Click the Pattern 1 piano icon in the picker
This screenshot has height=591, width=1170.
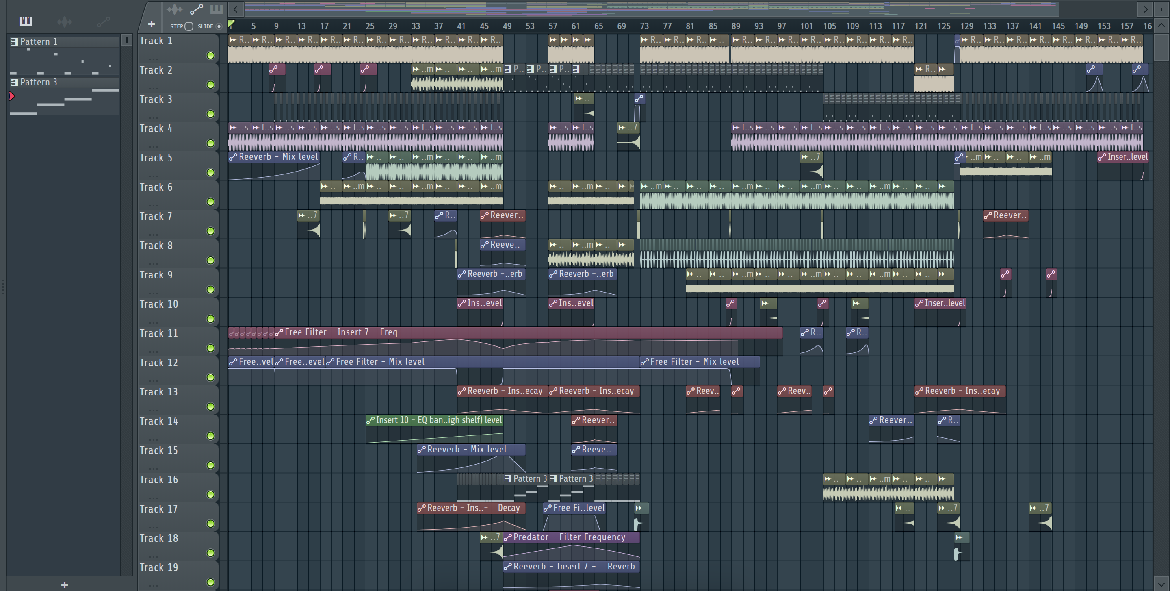point(15,42)
